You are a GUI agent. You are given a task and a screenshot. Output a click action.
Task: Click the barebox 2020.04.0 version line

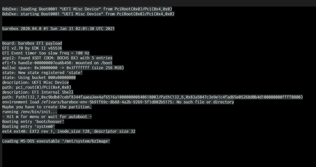pos(58,29)
